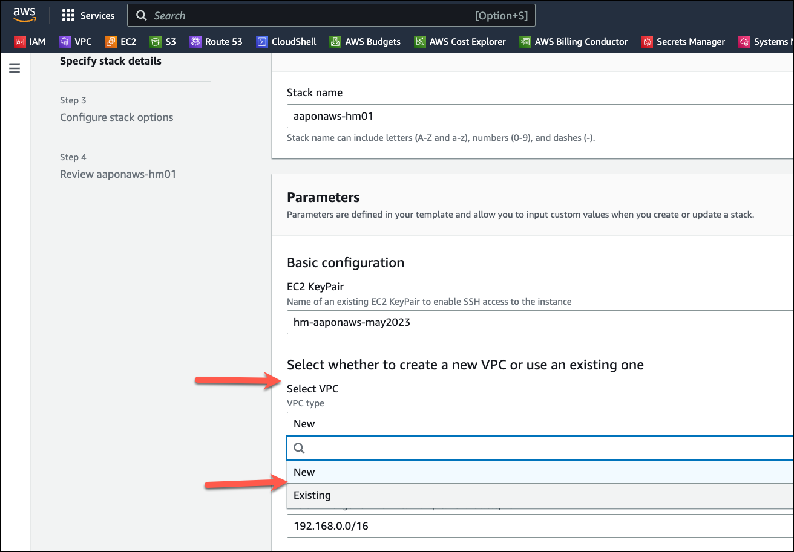Screen dimensions: 794x552
Task: Click the EC2 KeyPair label
Action: pos(315,287)
